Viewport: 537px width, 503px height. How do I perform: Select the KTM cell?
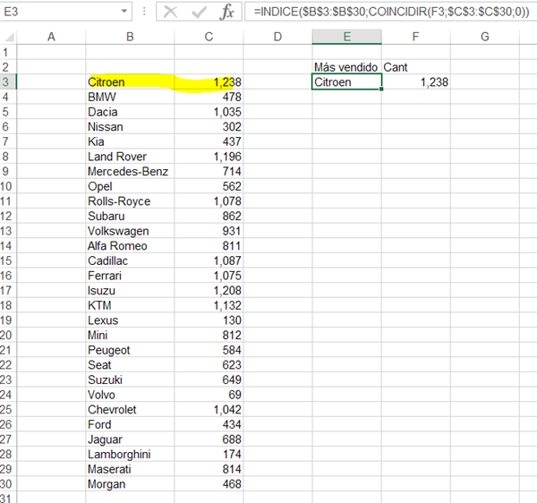pyautogui.click(x=130, y=305)
